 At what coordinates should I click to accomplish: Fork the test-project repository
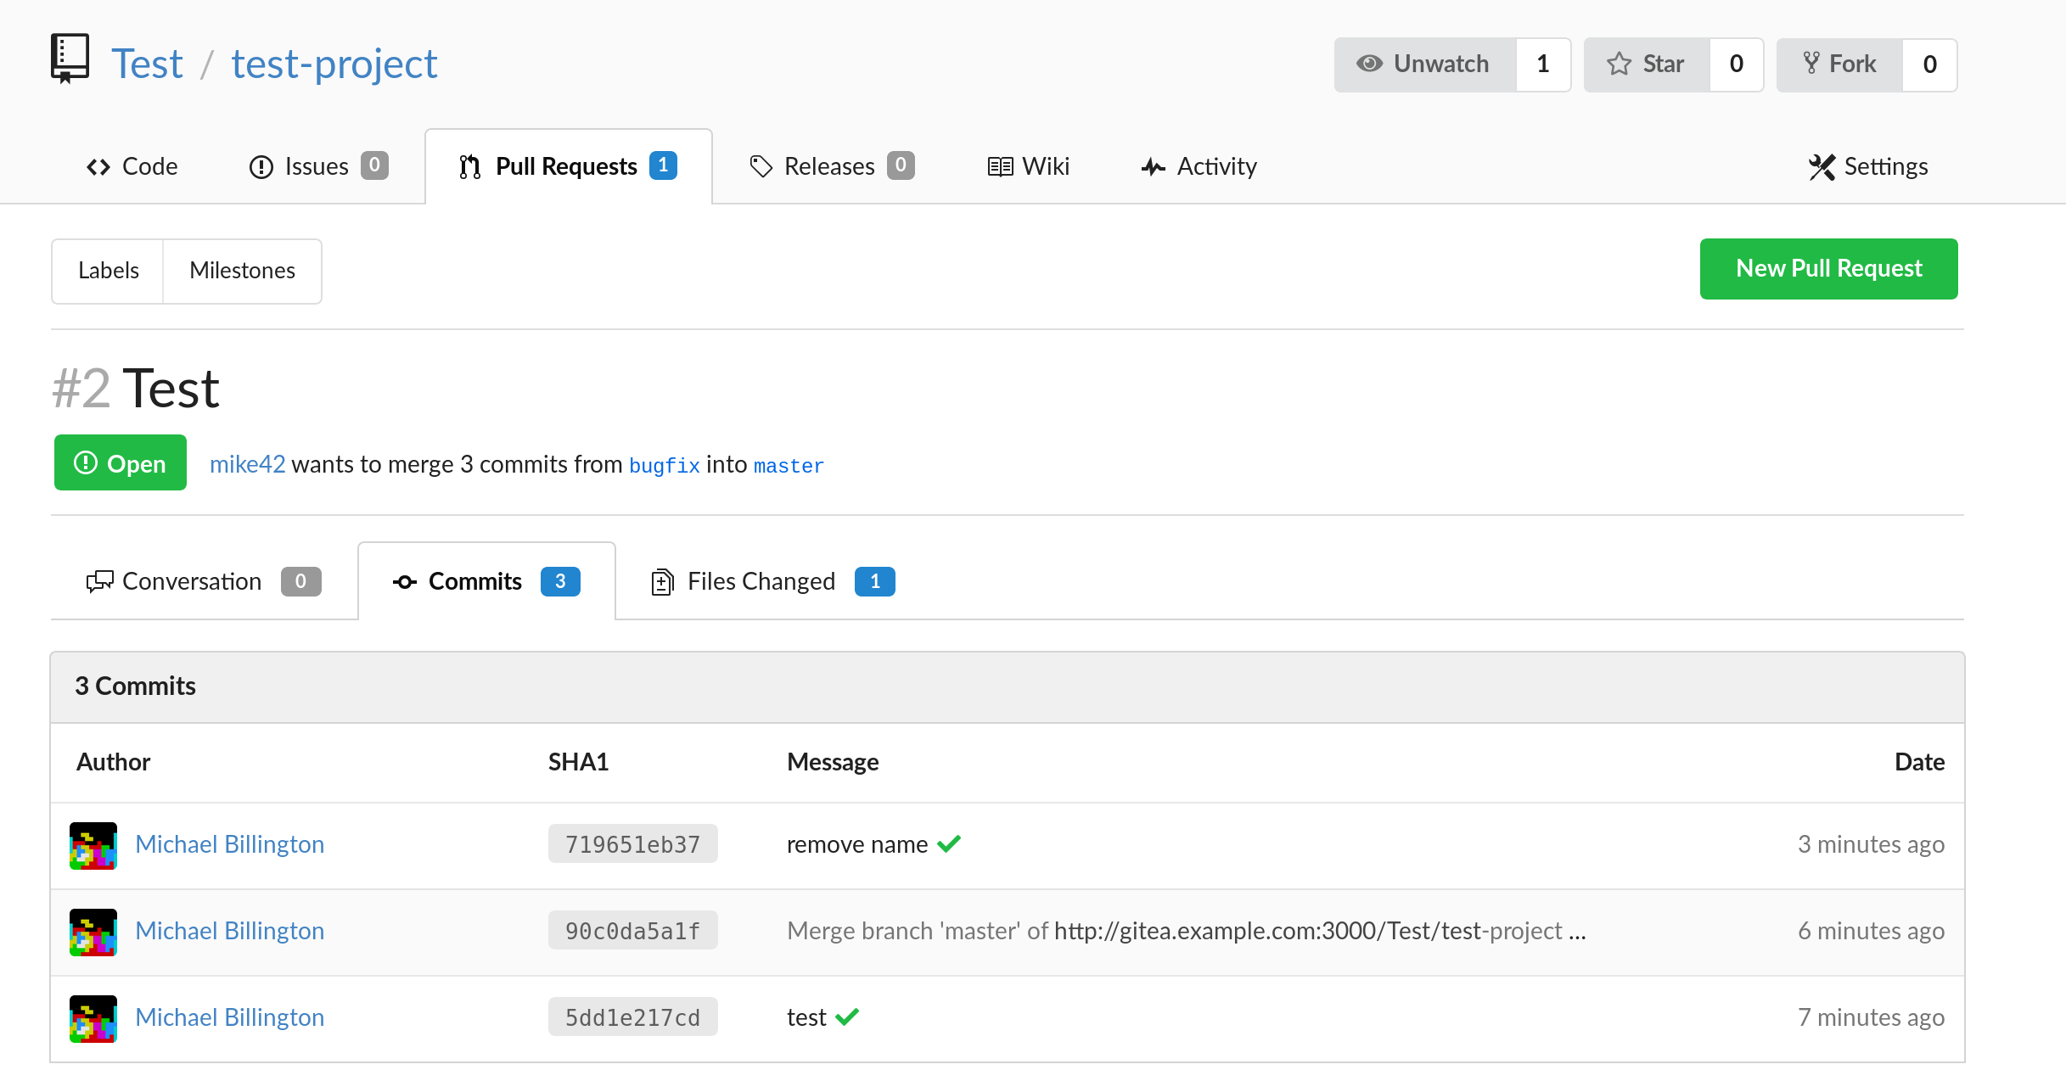coord(1840,64)
